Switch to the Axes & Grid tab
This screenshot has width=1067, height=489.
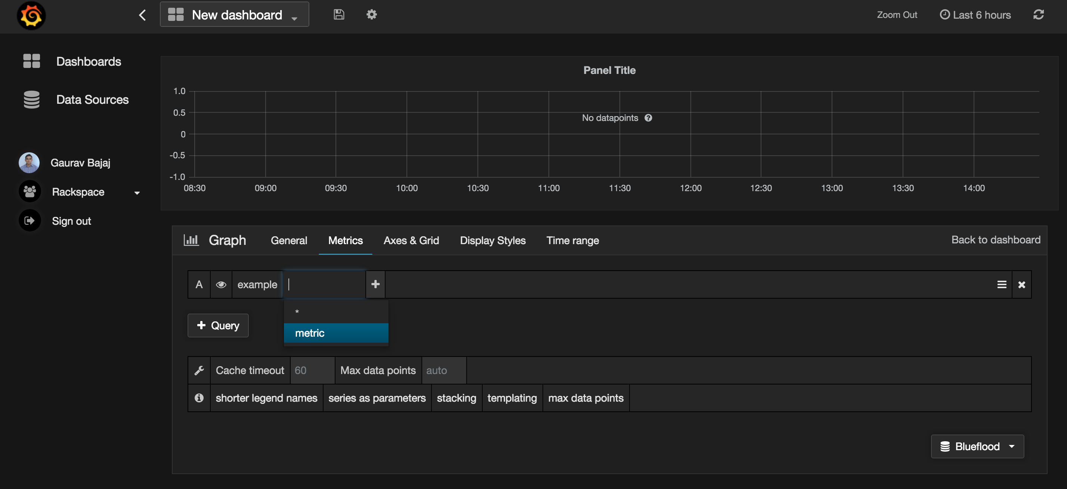point(411,240)
